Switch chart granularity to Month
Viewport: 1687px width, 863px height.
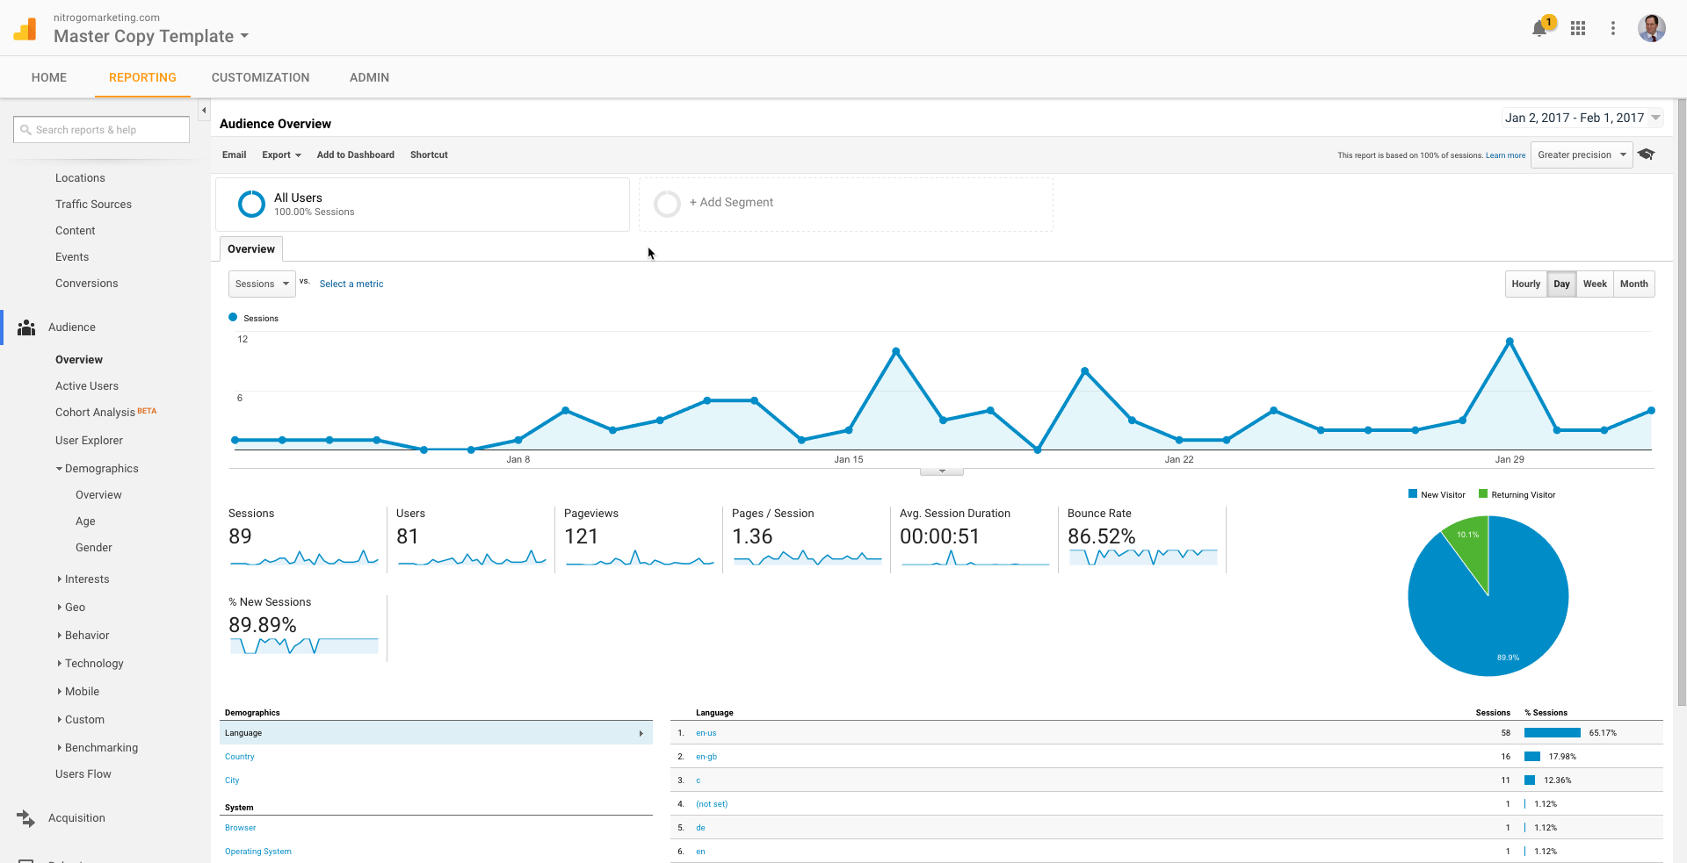tap(1633, 284)
